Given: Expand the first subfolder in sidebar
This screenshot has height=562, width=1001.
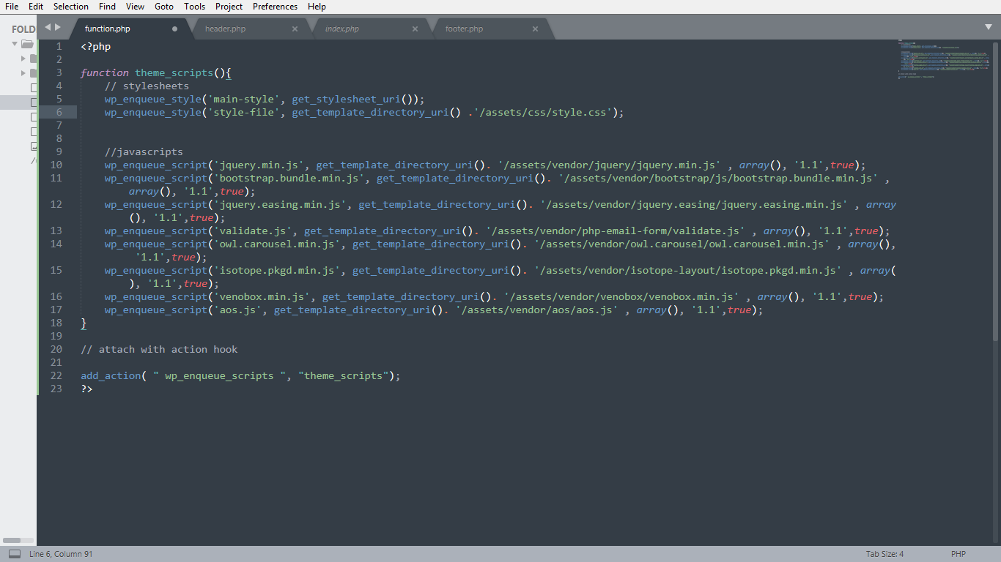Looking at the screenshot, I should coord(23,59).
